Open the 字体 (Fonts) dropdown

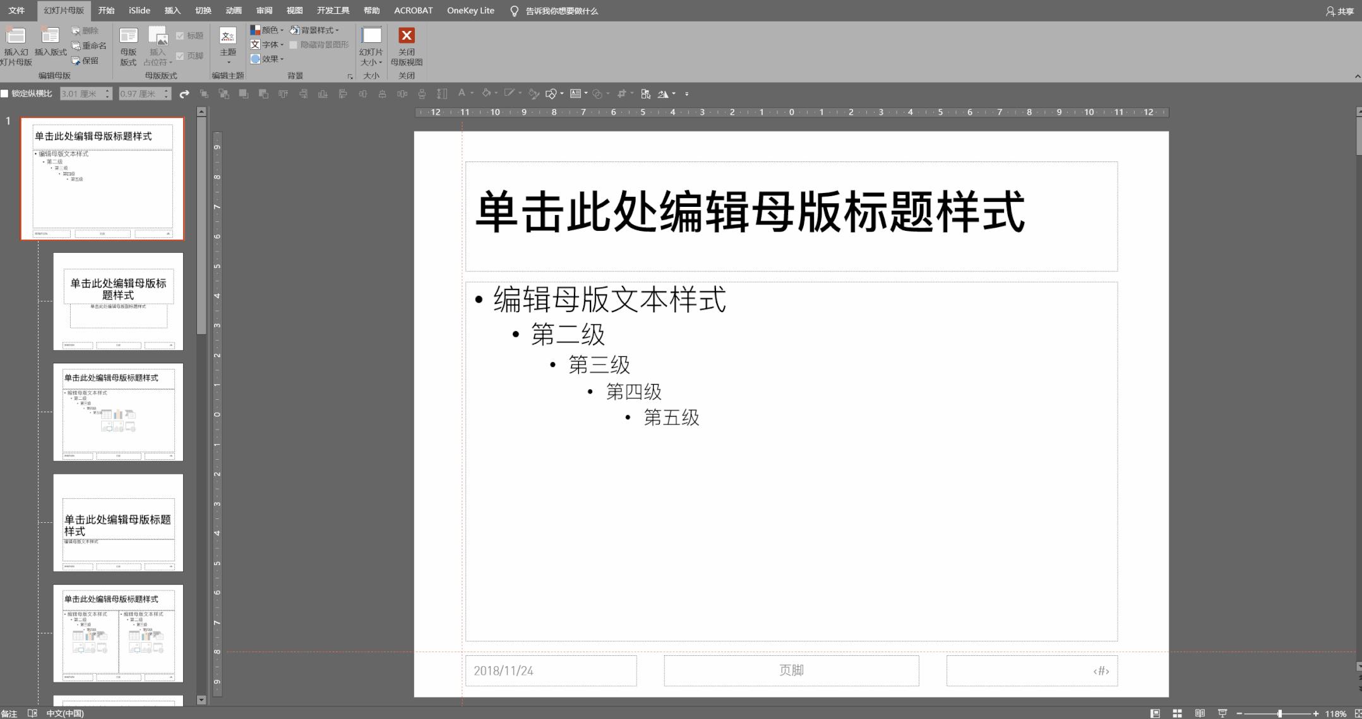(x=268, y=44)
